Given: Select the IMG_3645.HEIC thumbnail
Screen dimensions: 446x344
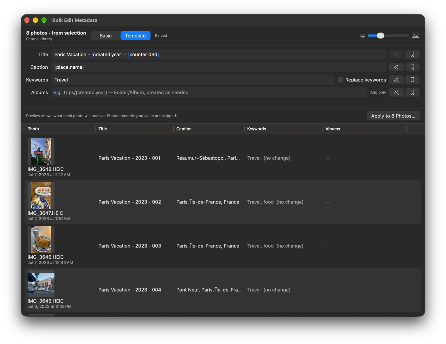Looking at the screenshot, I should coord(41,283).
